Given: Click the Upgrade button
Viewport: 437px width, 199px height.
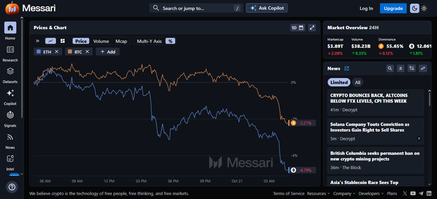Looking at the screenshot, I should 393,8.
